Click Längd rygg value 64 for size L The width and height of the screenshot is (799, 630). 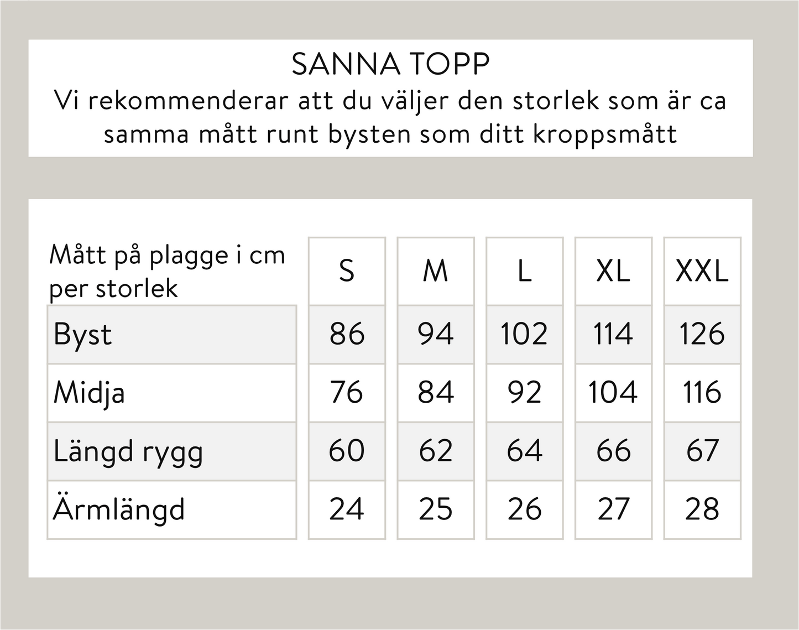click(524, 451)
